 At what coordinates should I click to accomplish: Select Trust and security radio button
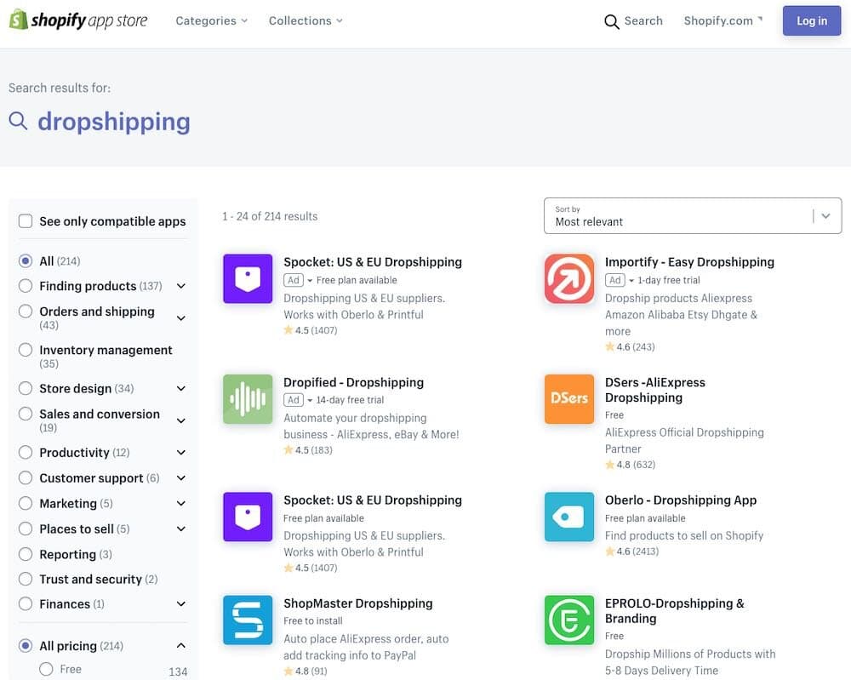[26, 580]
